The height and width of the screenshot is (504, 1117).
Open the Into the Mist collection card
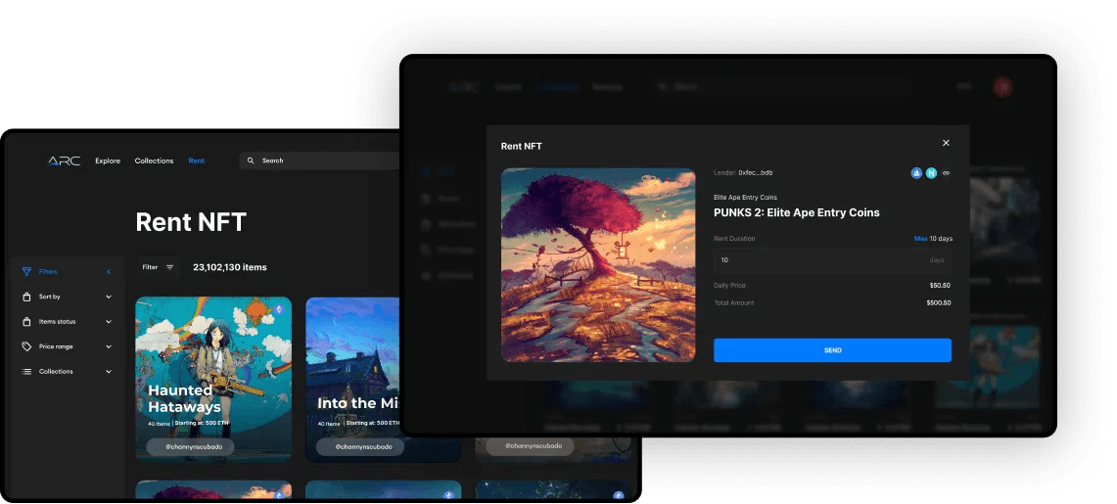[353, 380]
